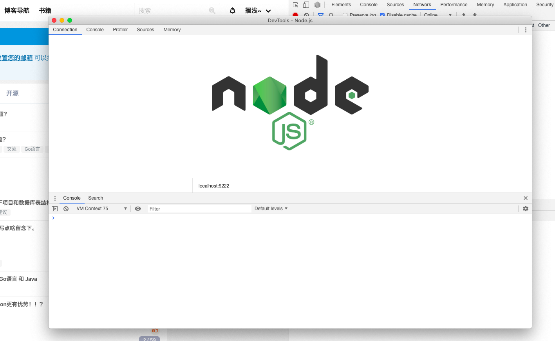Toggle the device toolbar icon
The height and width of the screenshot is (341, 555).
[306, 5]
